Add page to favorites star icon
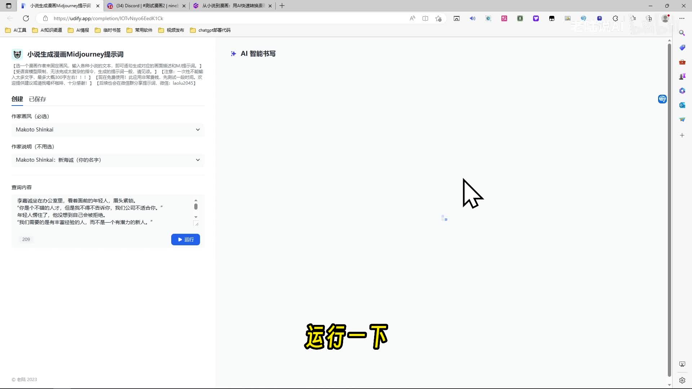692x389 pixels. [x=438, y=18]
